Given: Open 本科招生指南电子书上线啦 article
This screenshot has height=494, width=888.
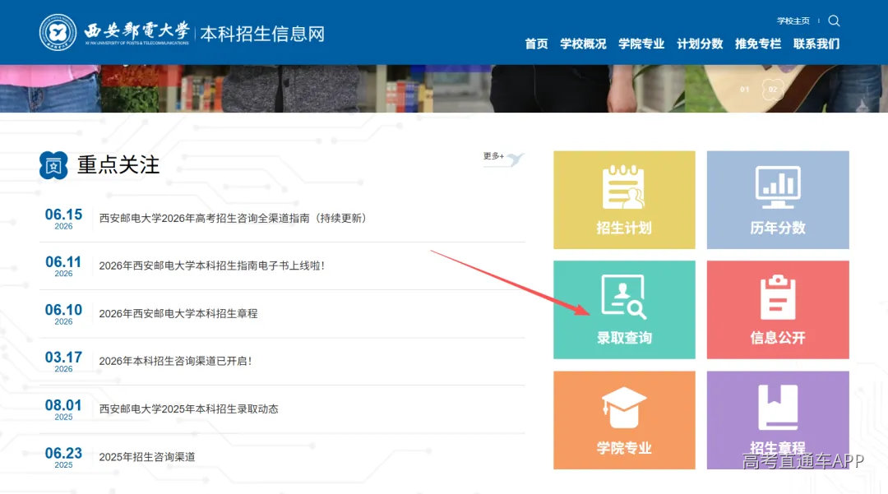Looking at the screenshot, I should 212,266.
